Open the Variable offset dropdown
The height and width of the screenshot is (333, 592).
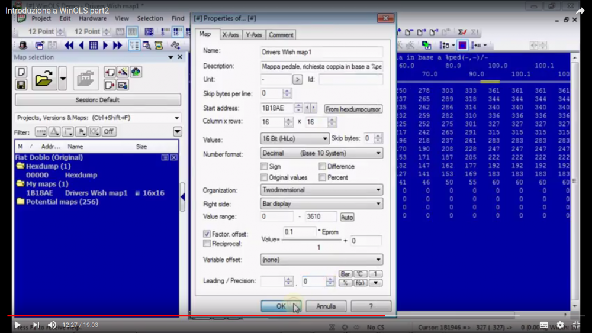pyautogui.click(x=321, y=260)
